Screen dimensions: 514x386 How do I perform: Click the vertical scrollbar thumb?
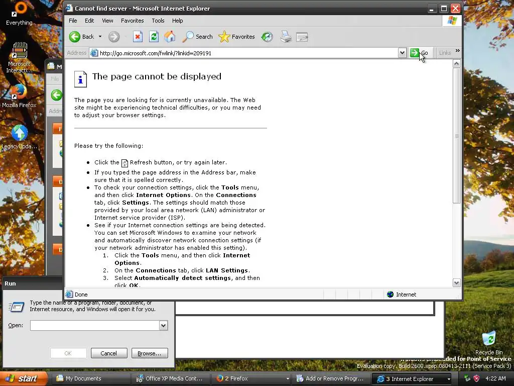click(x=457, y=136)
